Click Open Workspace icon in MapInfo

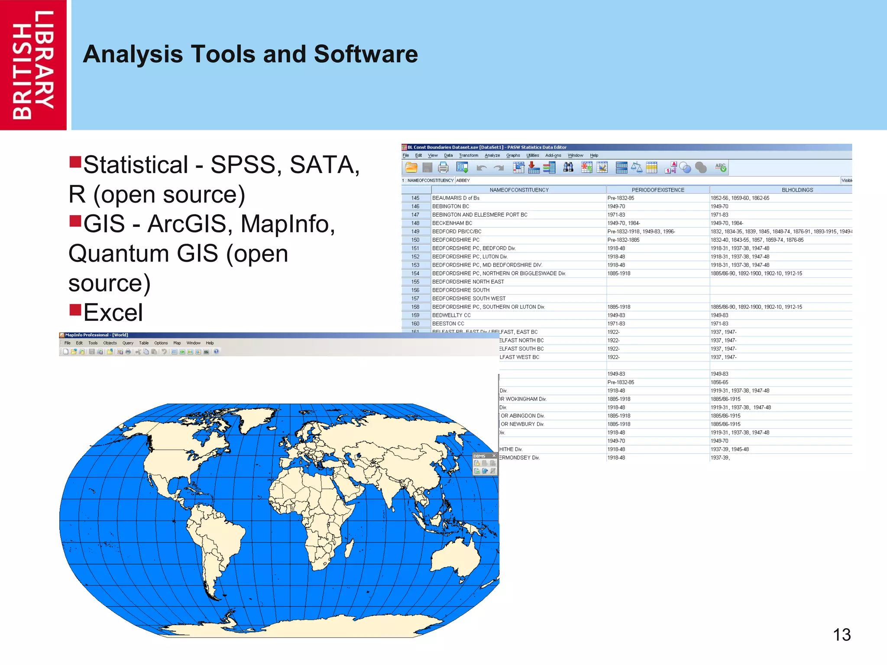(x=82, y=352)
